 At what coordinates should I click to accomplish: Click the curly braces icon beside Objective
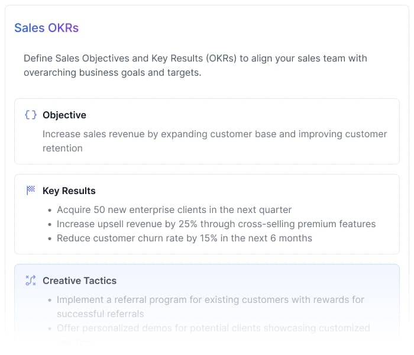tap(31, 115)
